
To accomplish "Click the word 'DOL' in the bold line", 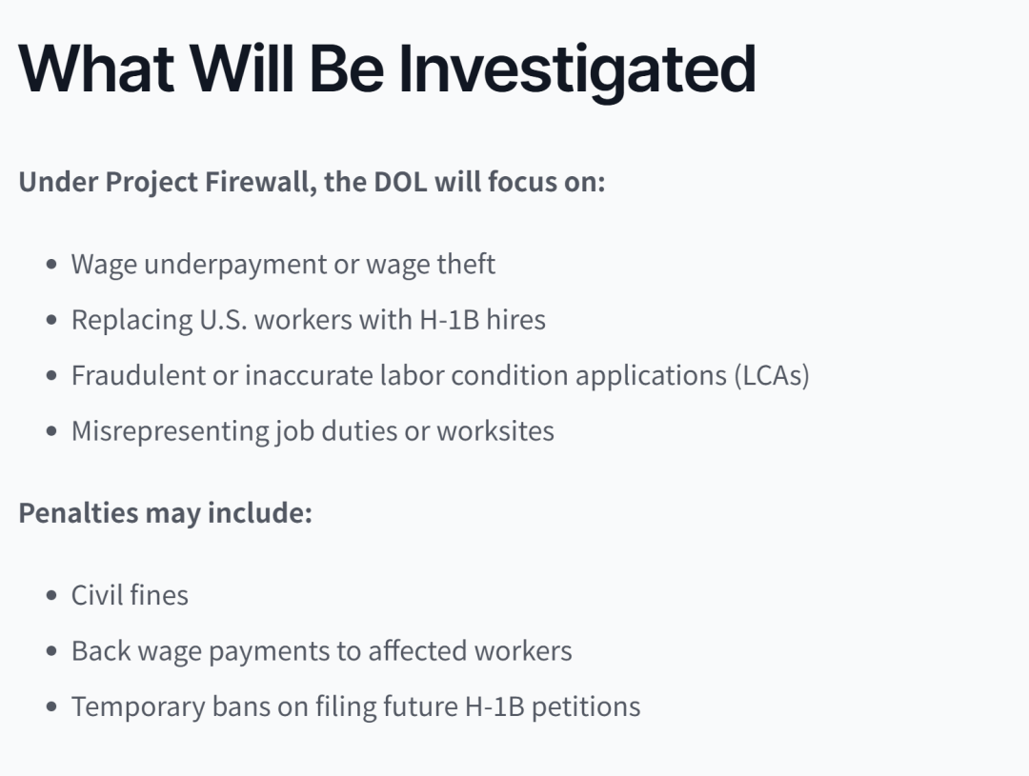I will (397, 181).
